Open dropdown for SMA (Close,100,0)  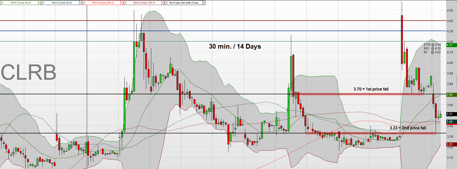point(163,3)
